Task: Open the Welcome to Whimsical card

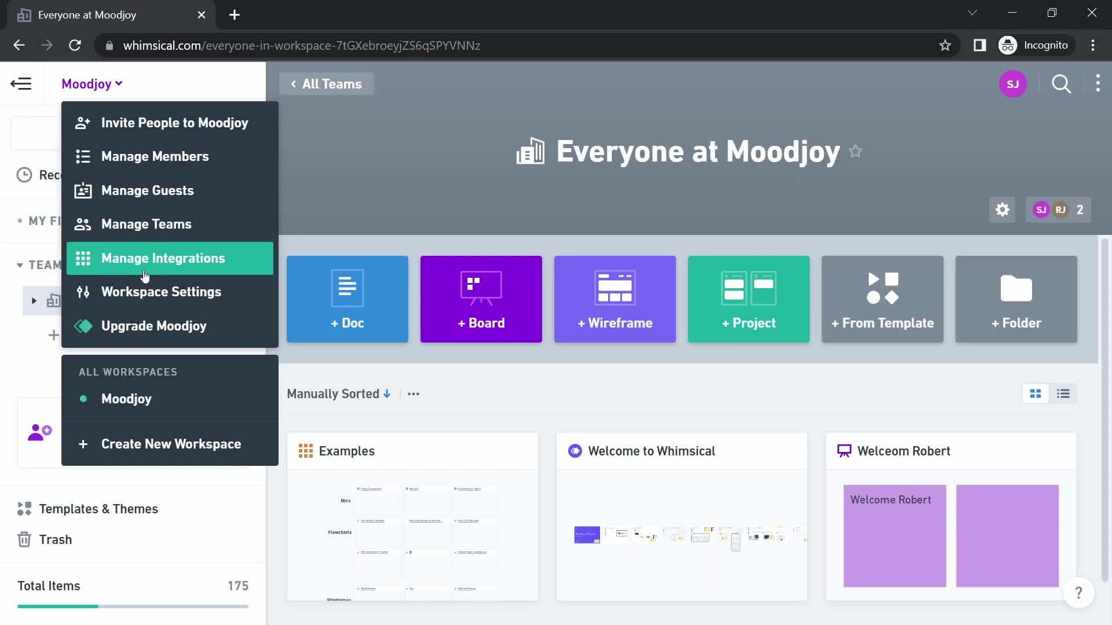Action: pos(682,516)
